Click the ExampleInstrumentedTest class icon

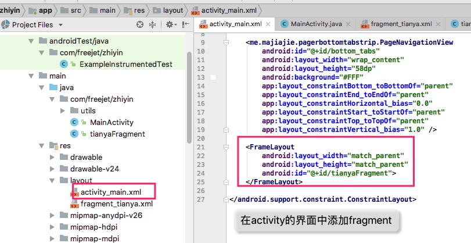click(x=63, y=64)
